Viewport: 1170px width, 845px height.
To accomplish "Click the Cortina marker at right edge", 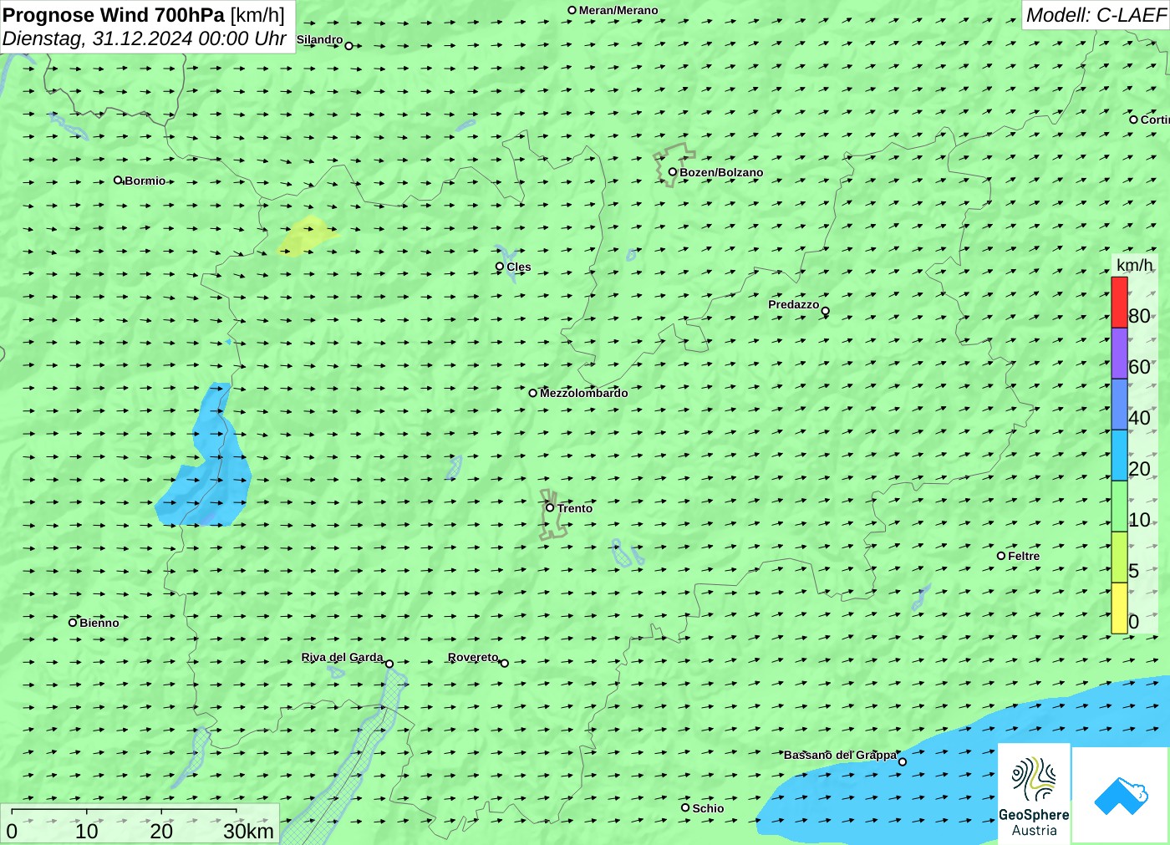I will tap(1134, 120).
